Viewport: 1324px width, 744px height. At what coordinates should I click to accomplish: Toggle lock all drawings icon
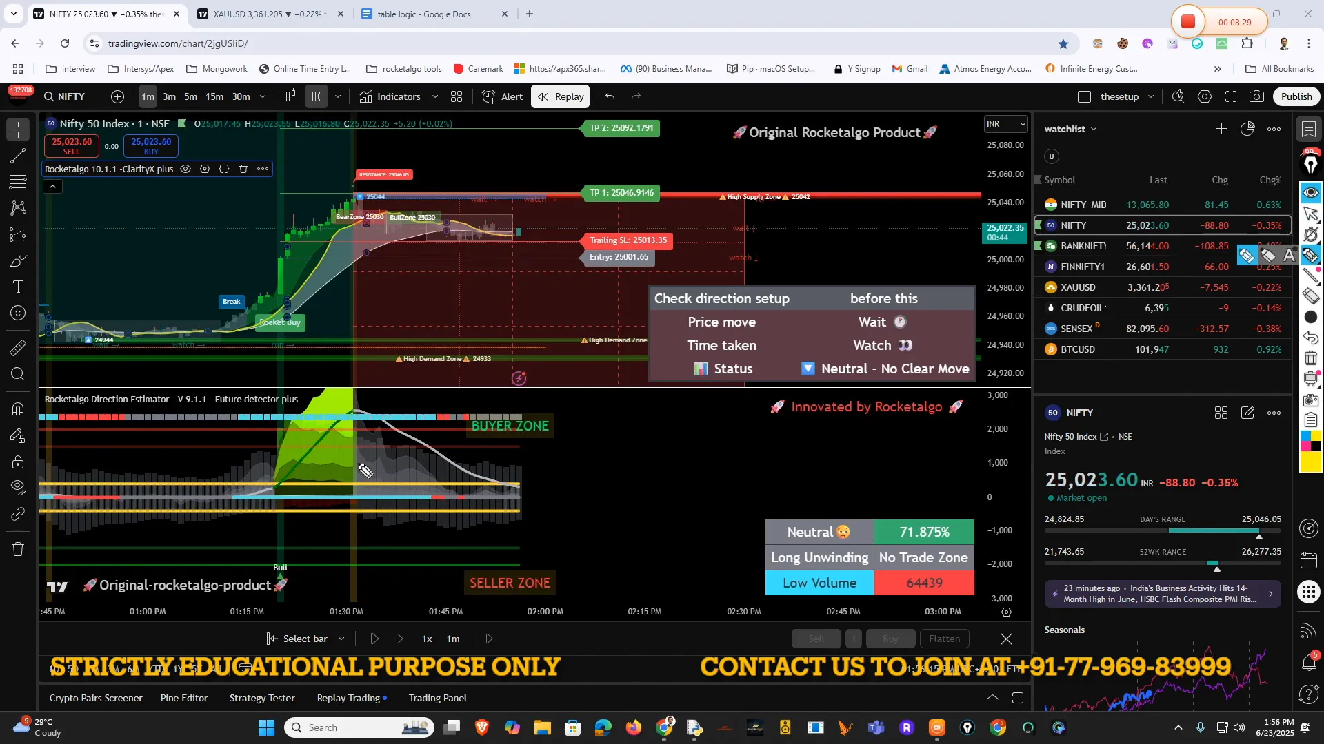pos(18,462)
